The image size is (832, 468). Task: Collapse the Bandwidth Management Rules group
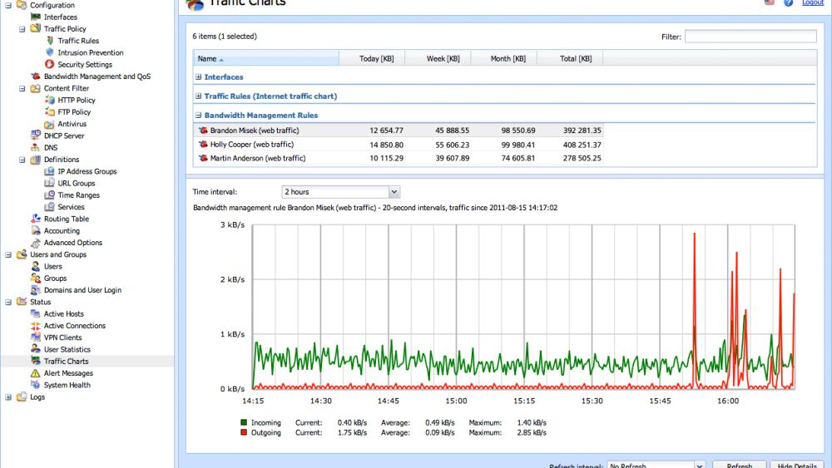[x=198, y=116]
